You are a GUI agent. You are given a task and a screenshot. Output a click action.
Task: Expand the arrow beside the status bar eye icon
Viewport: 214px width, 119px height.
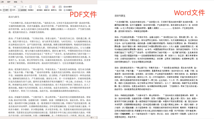(x=93, y=118)
